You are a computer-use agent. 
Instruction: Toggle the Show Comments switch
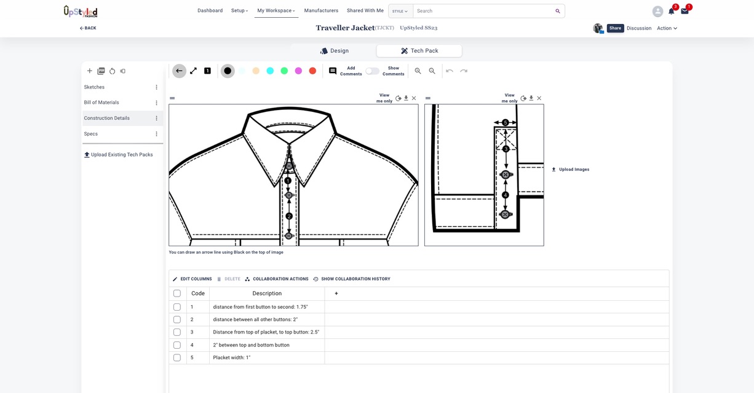[372, 71]
